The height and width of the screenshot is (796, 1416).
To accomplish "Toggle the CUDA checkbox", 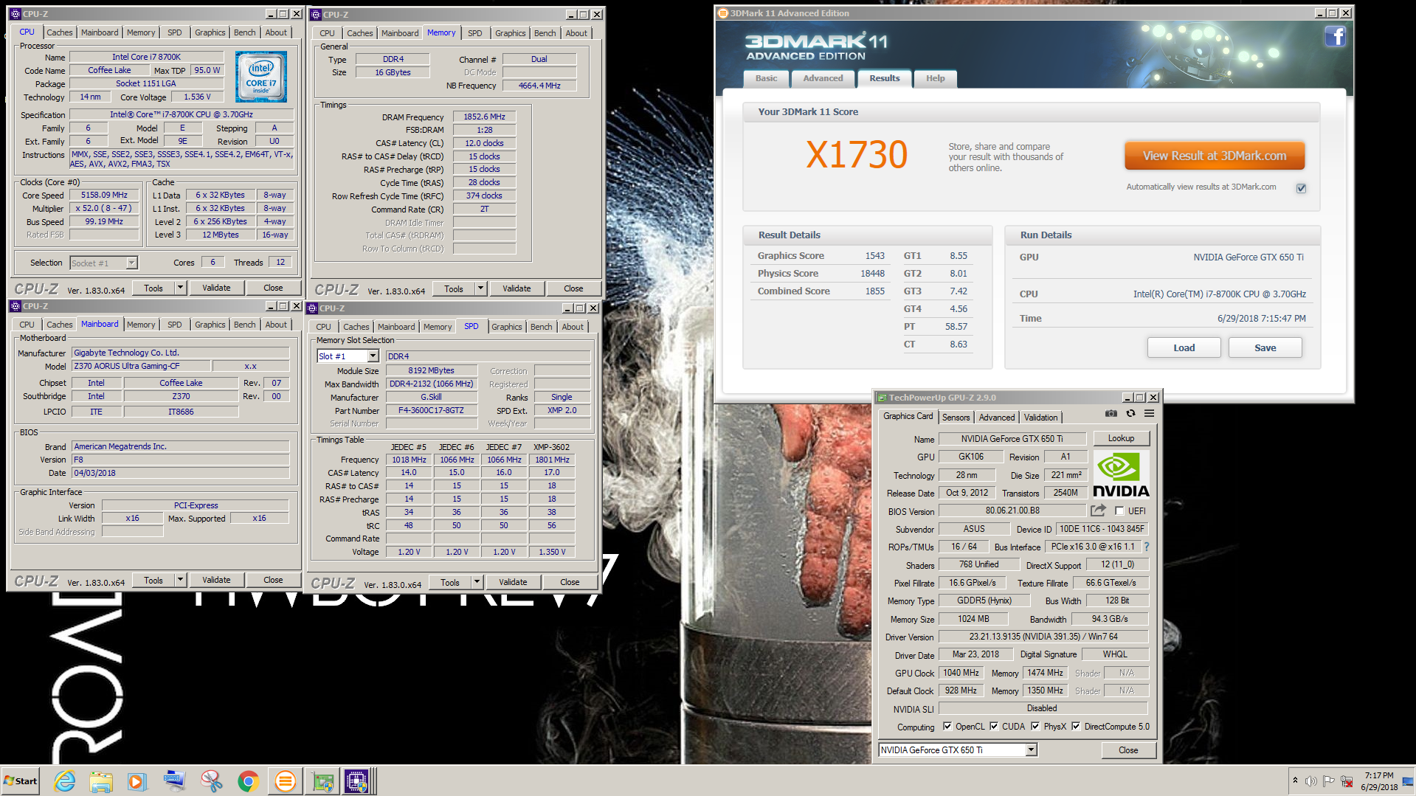I will [994, 726].
